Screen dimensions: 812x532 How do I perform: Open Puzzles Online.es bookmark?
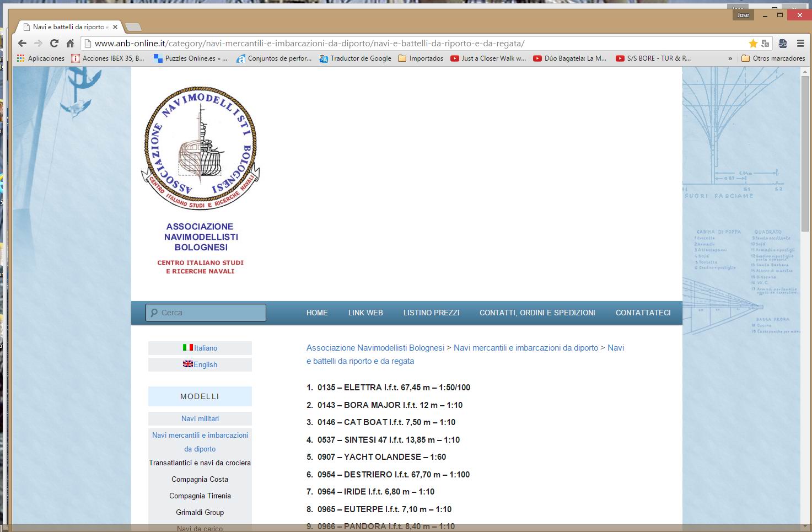[190, 58]
